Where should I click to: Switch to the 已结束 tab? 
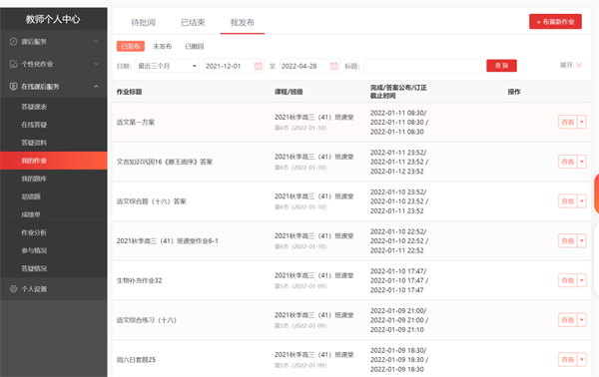click(193, 23)
